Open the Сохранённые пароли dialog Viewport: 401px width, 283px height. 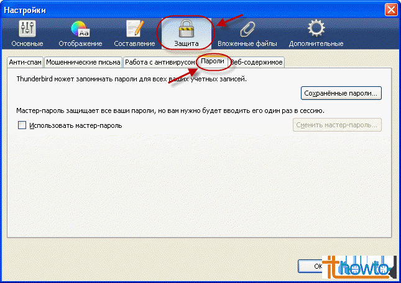point(341,93)
